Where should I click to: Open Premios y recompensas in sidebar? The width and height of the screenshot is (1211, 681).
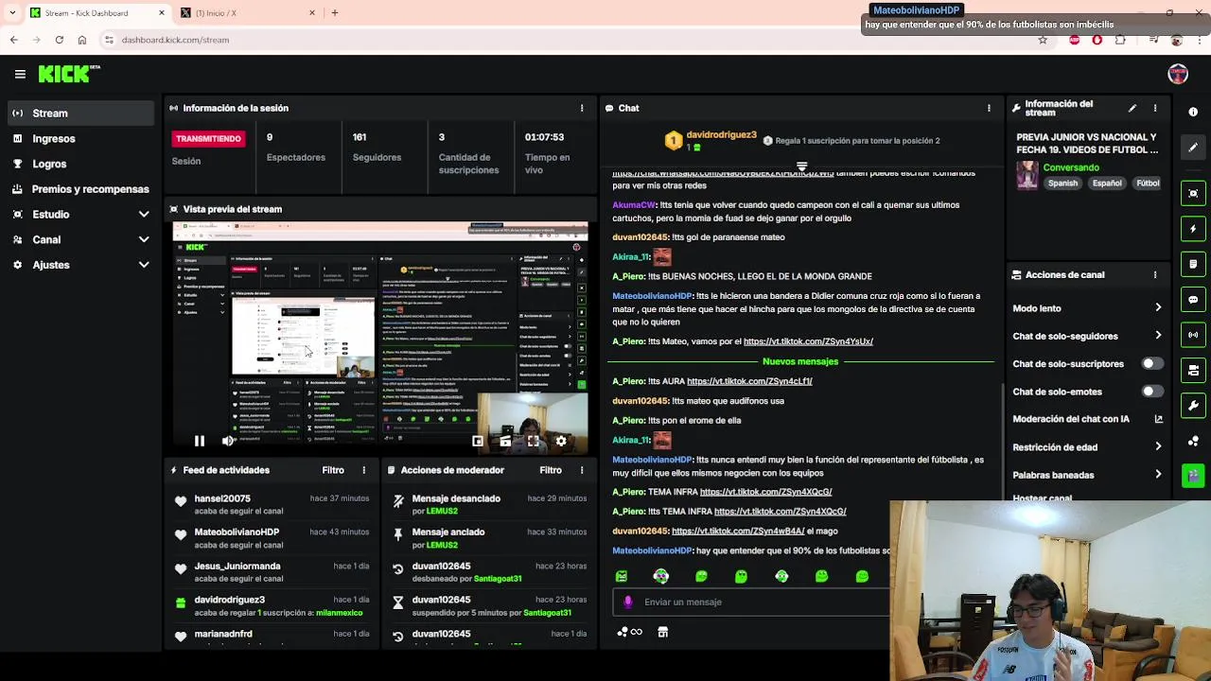[x=79, y=189]
